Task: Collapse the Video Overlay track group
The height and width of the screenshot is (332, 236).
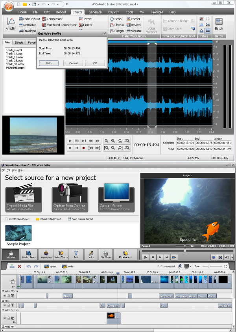Action: (x=3, y=310)
